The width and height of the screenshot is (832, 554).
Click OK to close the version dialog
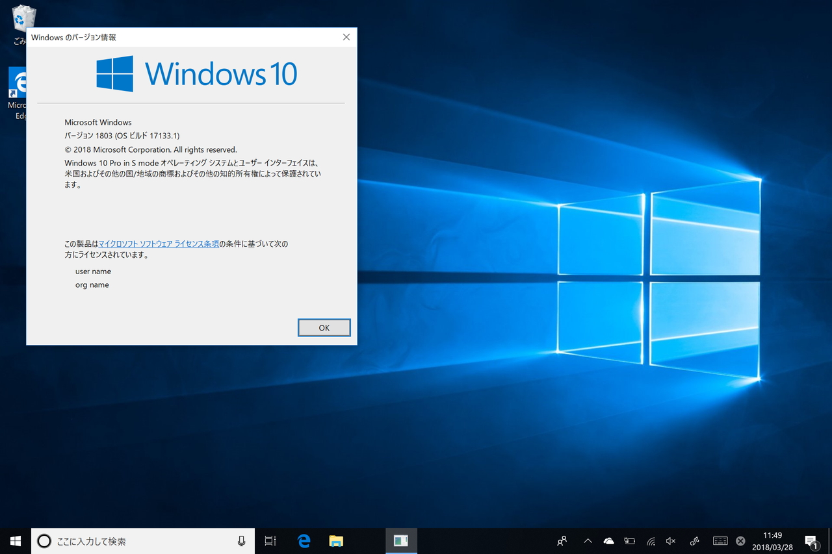(324, 327)
